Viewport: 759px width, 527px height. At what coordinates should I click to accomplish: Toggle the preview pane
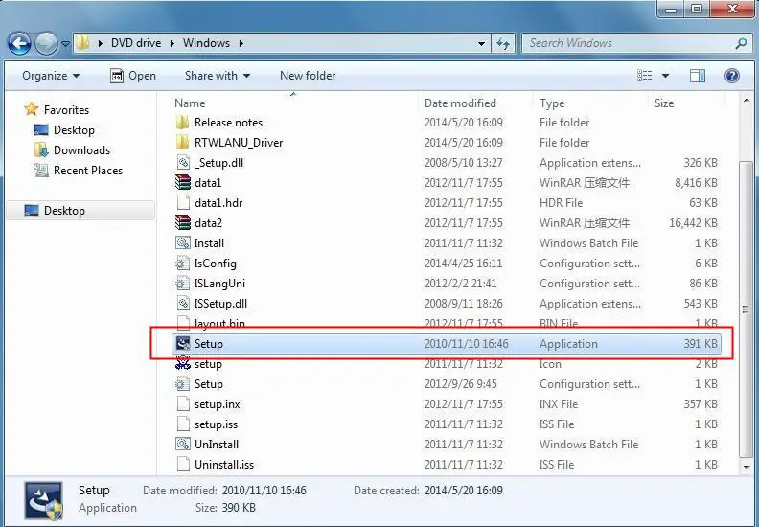698,76
